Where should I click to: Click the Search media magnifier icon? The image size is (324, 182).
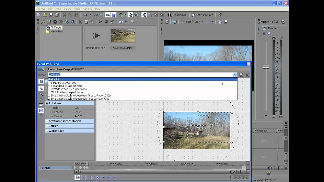(x=133, y=22)
